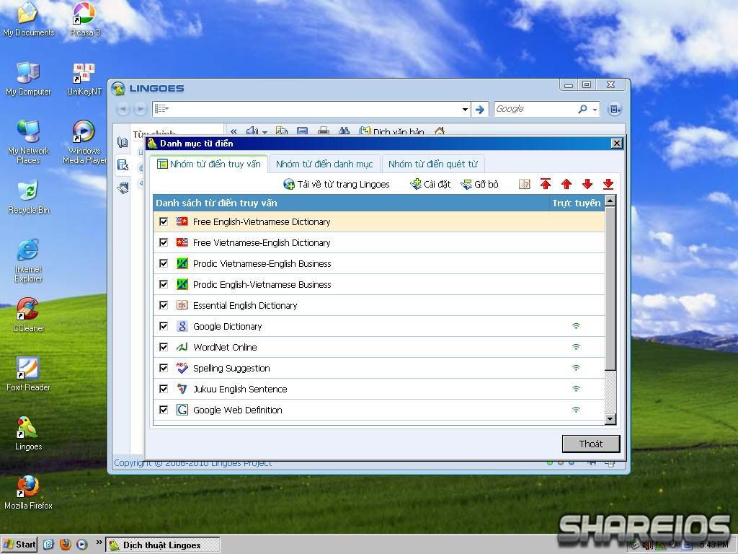
Task: Open Lingoes search history dropdown arrow
Action: pos(465,110)
